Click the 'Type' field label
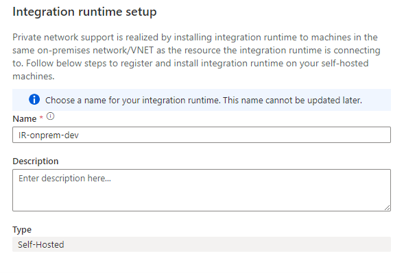Screen dimensions: 417x273 (x=22, y=230)
